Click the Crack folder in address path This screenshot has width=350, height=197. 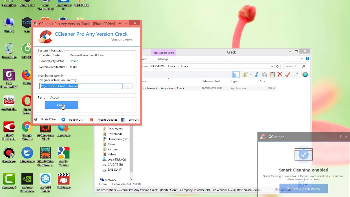[x=185, y=66]
